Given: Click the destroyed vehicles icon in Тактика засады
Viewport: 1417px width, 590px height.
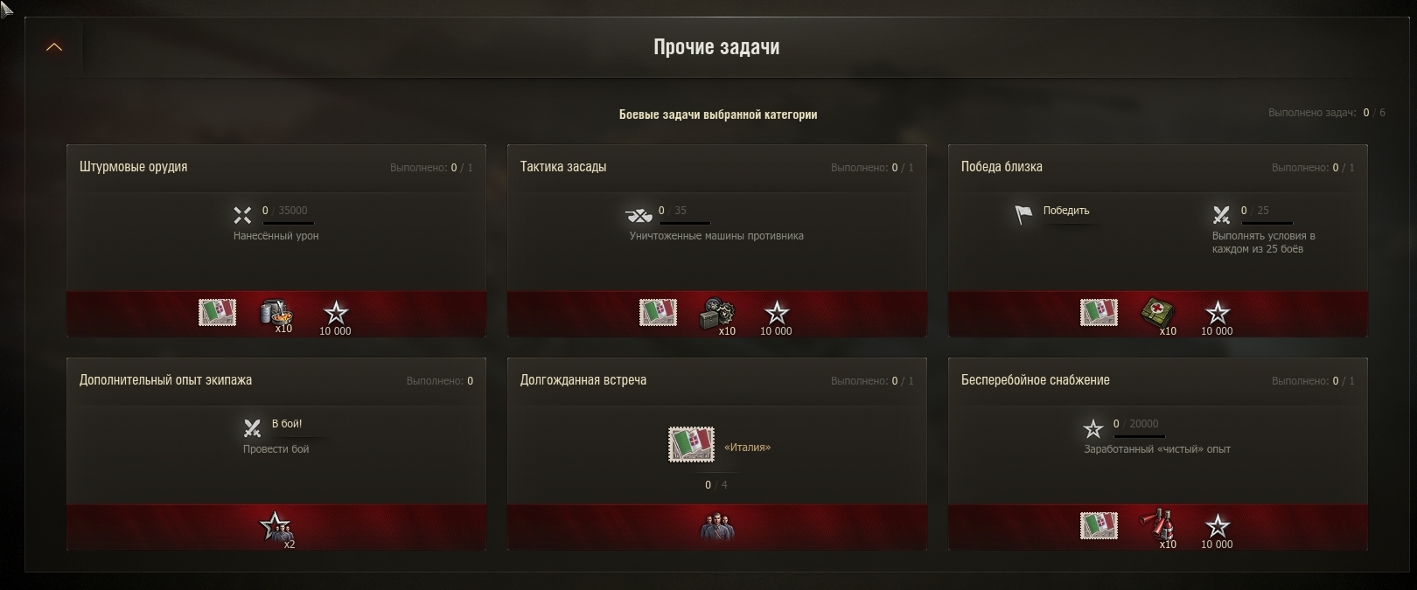Looking at the screenshot, I should tap(639, 214).
